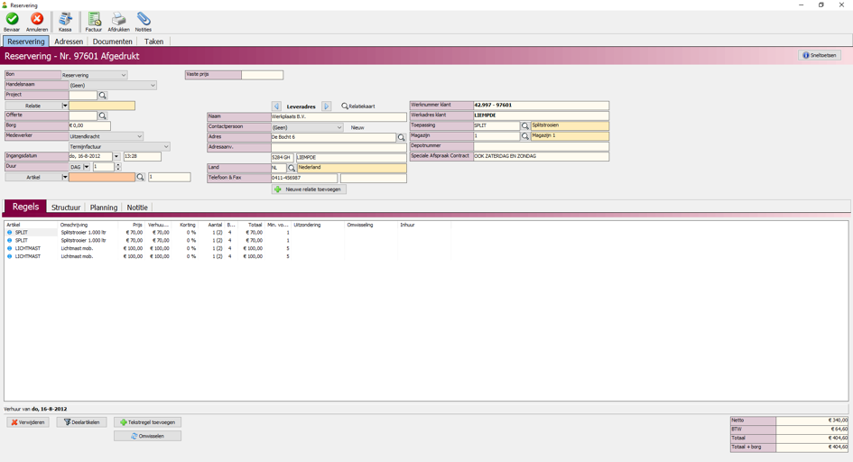Switch to the Adressen tab
This screenshot has height=462, width=853.
pos(69,42)
